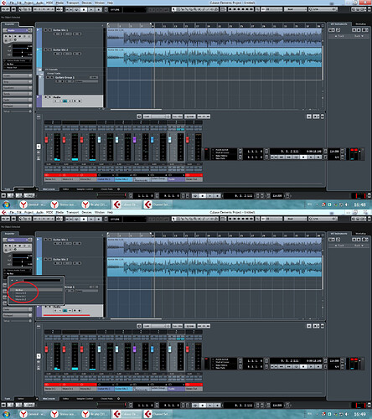The image size is (372, 419).
Task: Mute Guitars Group 1 track in upper window
Action: tap(48, 77)
